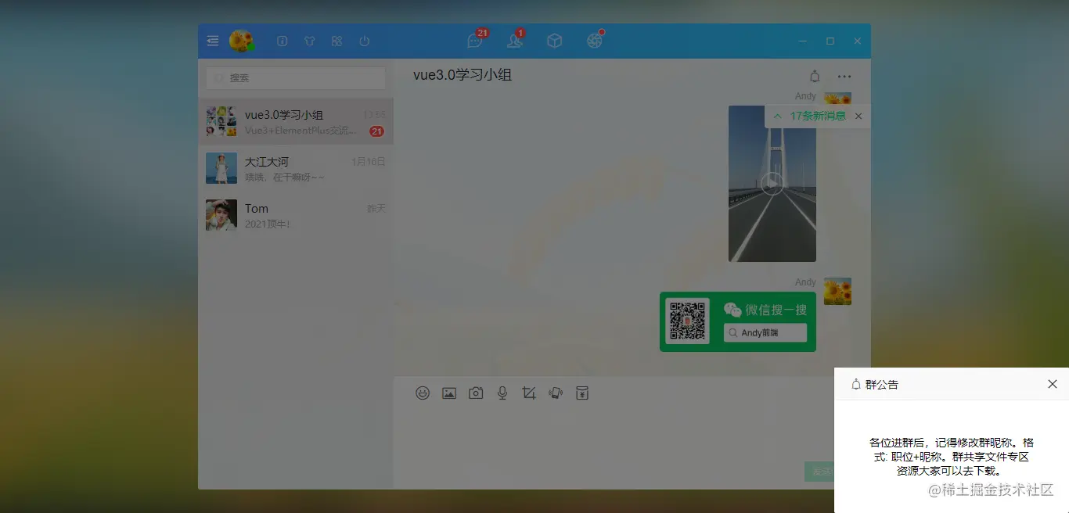This screenshot has height=513, width=1069.
Task: Click the Andy前端 search box in QR card
Action: coord(765,332)
